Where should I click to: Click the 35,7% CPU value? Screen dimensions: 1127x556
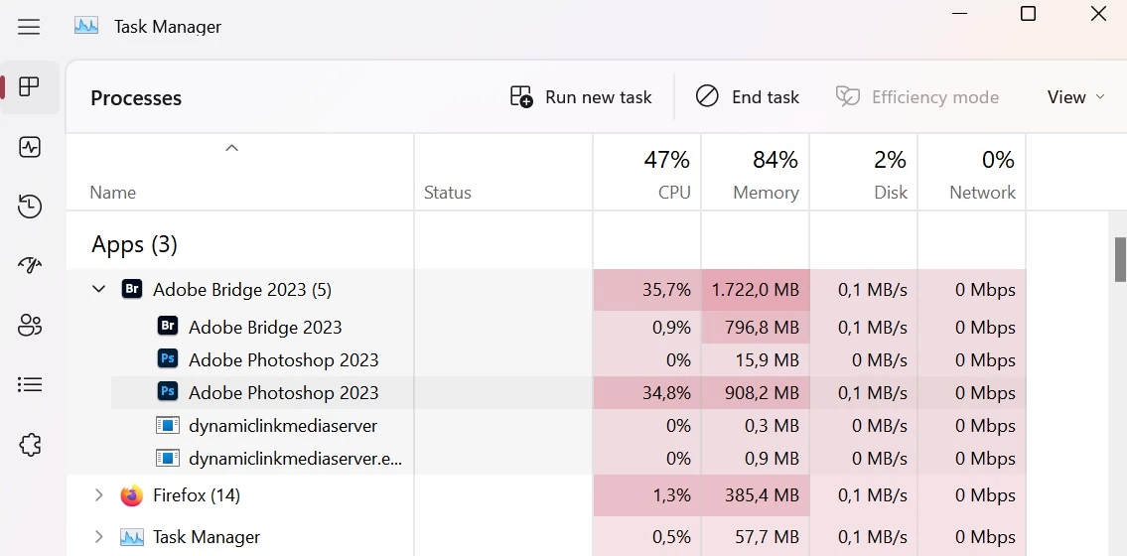tap(666, 290)
